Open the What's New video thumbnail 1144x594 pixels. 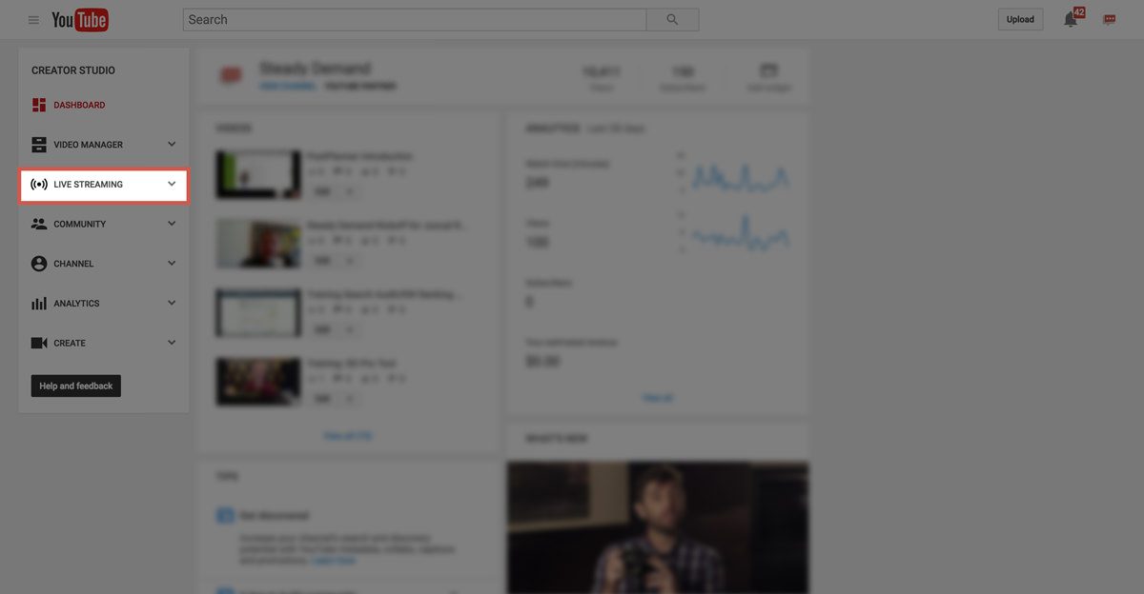(x=658, y=527)
